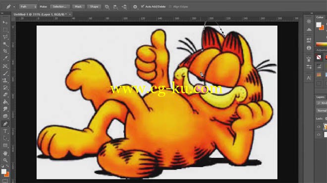Image resolution: width=327 pixels, height=183 pixels.
Task: Select the Eyedropper tool
Action: coord(5,59)
